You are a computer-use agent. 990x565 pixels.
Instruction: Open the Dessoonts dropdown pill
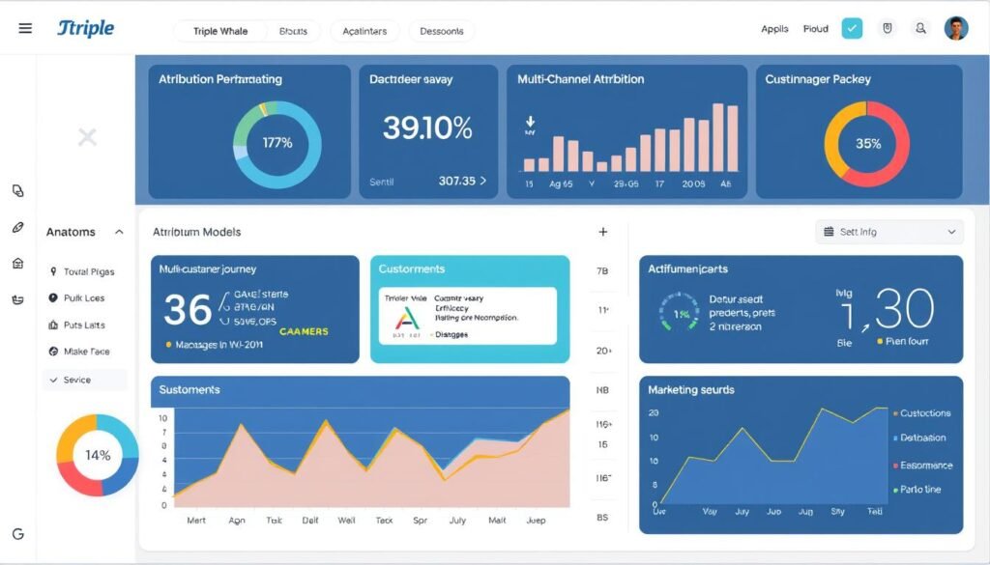(x=441, y=31)
